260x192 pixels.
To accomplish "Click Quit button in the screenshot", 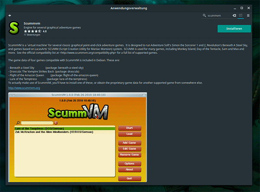I will [129, 178].
